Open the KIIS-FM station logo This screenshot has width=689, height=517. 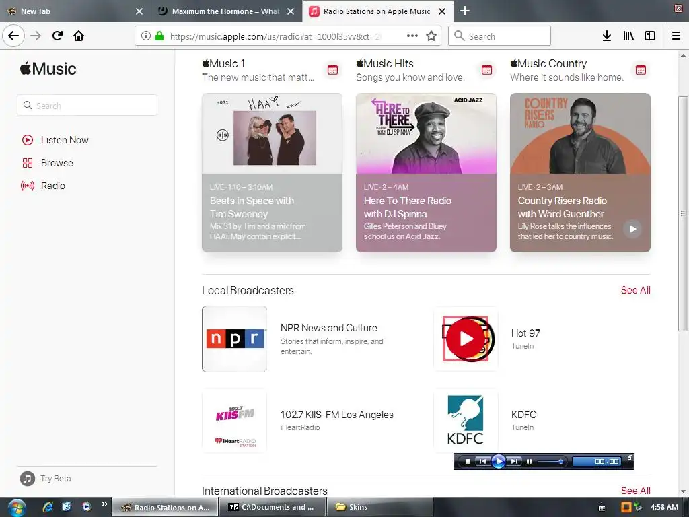tap(235, 421)
